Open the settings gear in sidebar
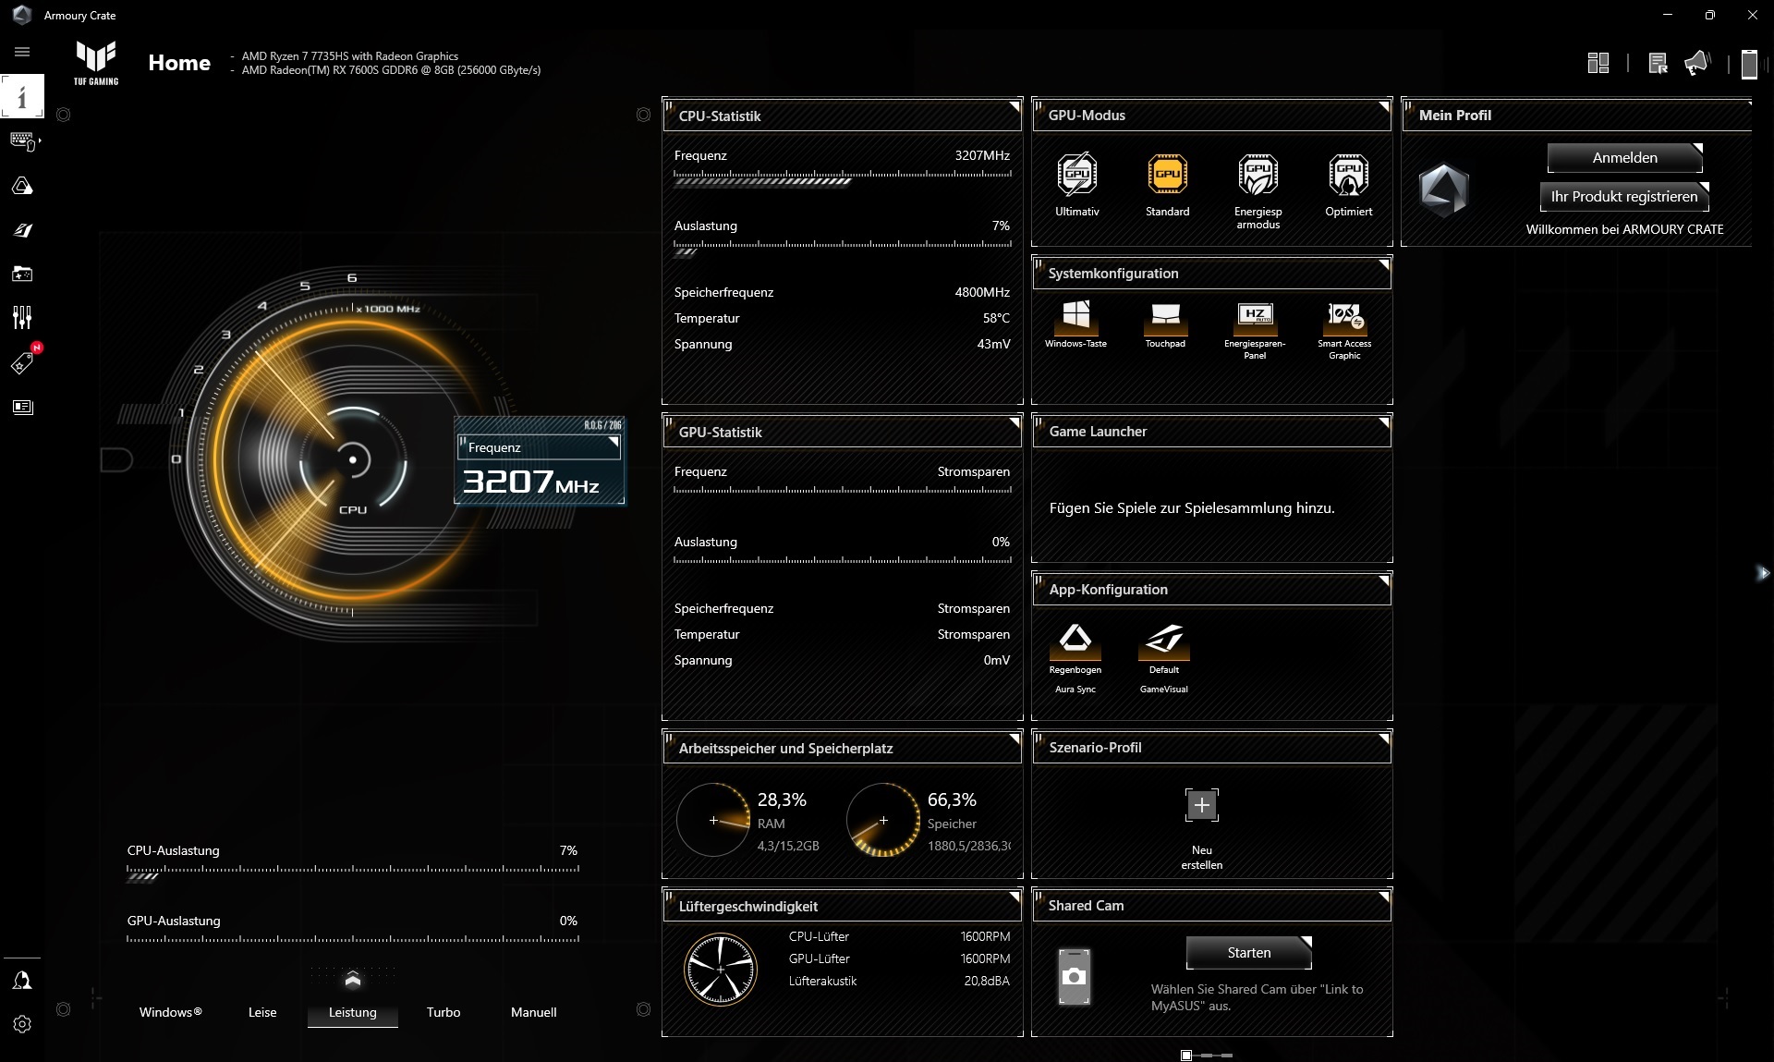Screen dimensions: 1774x1062 pyautogui.click(x=22, y=1024)
